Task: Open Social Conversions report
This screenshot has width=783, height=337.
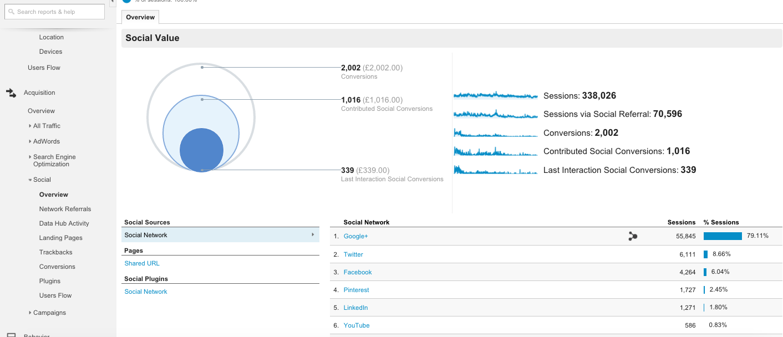Action: (57, 267)
